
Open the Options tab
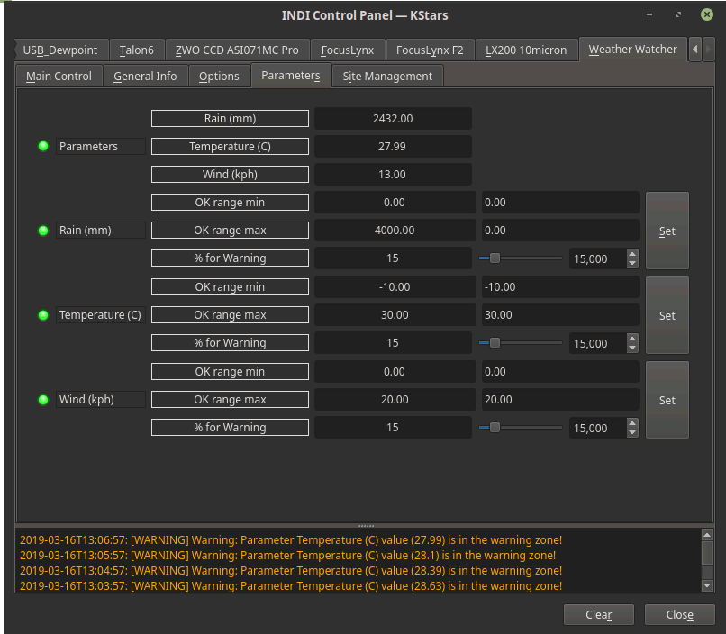[x=219, y=76]
